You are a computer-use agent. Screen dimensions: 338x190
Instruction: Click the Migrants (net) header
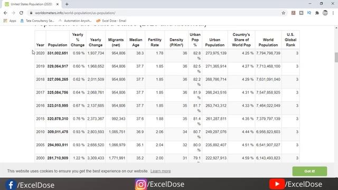116,42
